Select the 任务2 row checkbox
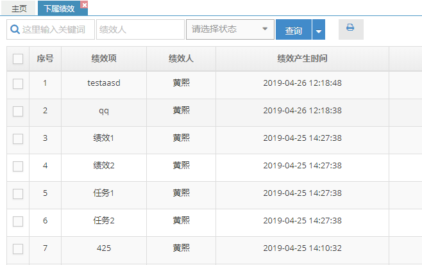The height and width of the screenshot is (265, 422). 18,221
